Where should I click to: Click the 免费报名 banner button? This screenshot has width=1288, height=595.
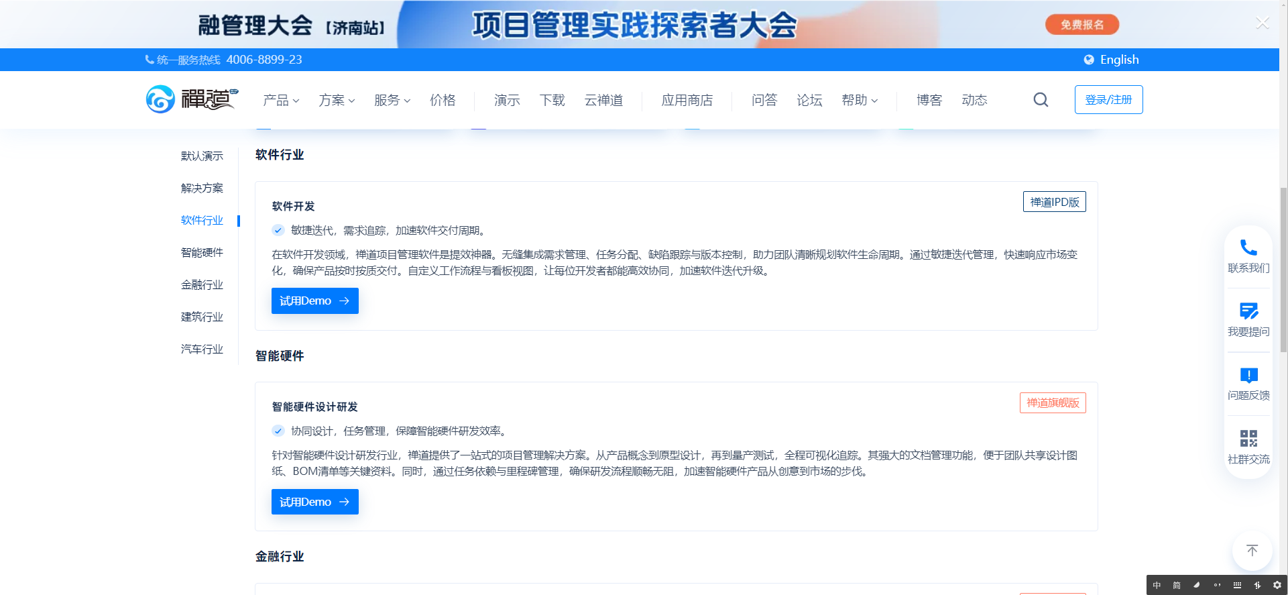pos(1082,25)
